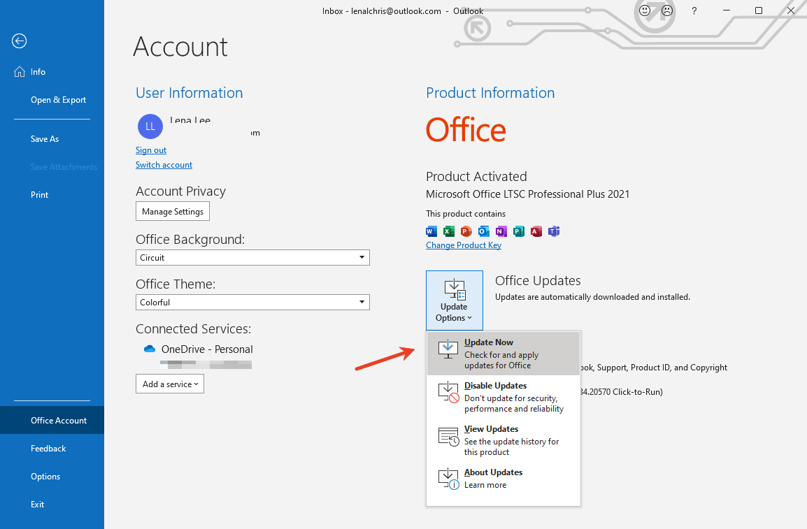807x529 pixels.
Task: Click the Outlook icon in product contains list
Action: [x=483, y=231]
